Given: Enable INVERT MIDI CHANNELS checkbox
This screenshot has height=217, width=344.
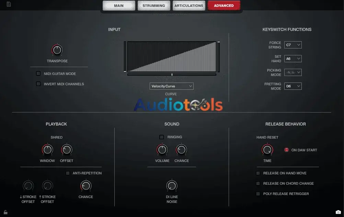Looking at the screenshot, I should tap(38, 84).
